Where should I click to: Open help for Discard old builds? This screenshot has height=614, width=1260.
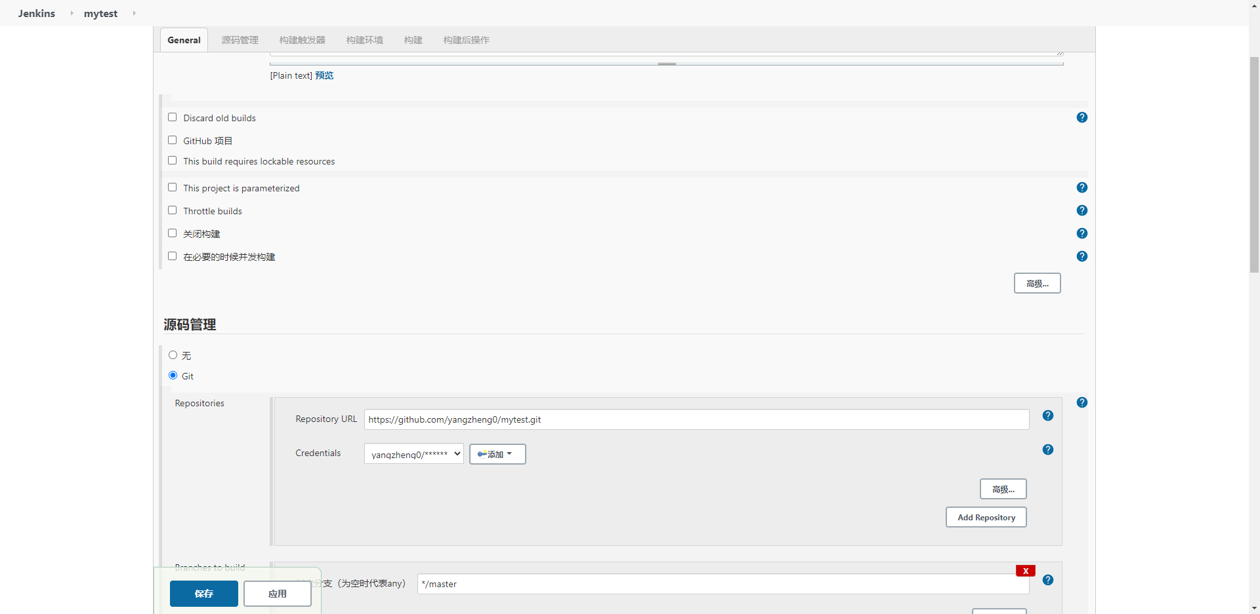(x=1081, y=117)
